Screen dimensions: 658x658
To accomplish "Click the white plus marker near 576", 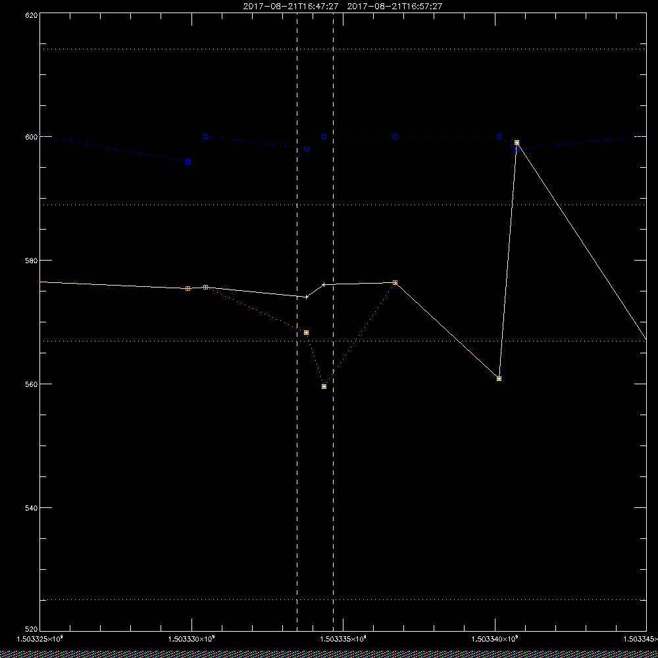I will pos(324,284).
